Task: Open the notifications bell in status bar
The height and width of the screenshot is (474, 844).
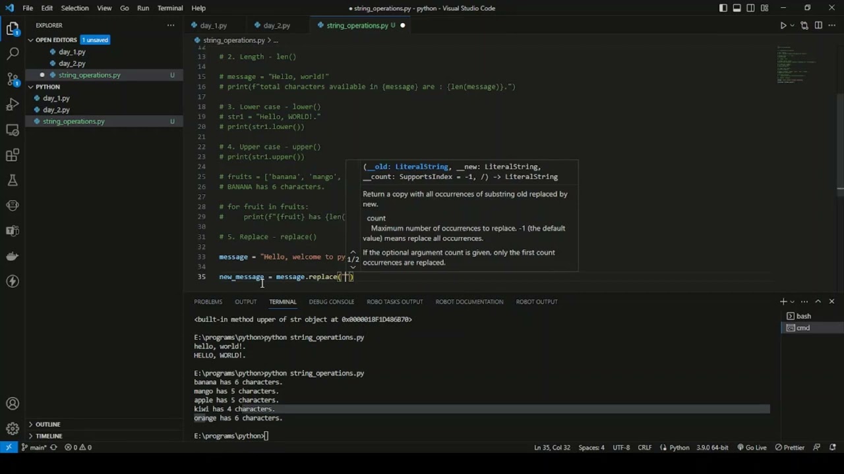Action: coord(831,448)
